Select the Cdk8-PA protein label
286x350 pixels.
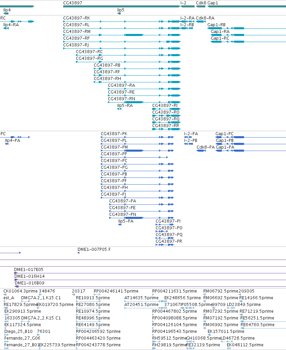[x=205, y=147]
